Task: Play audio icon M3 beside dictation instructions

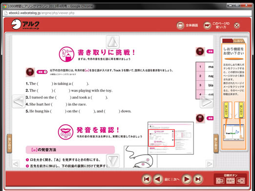Action: pyautogui.click(x=30, y=72)
